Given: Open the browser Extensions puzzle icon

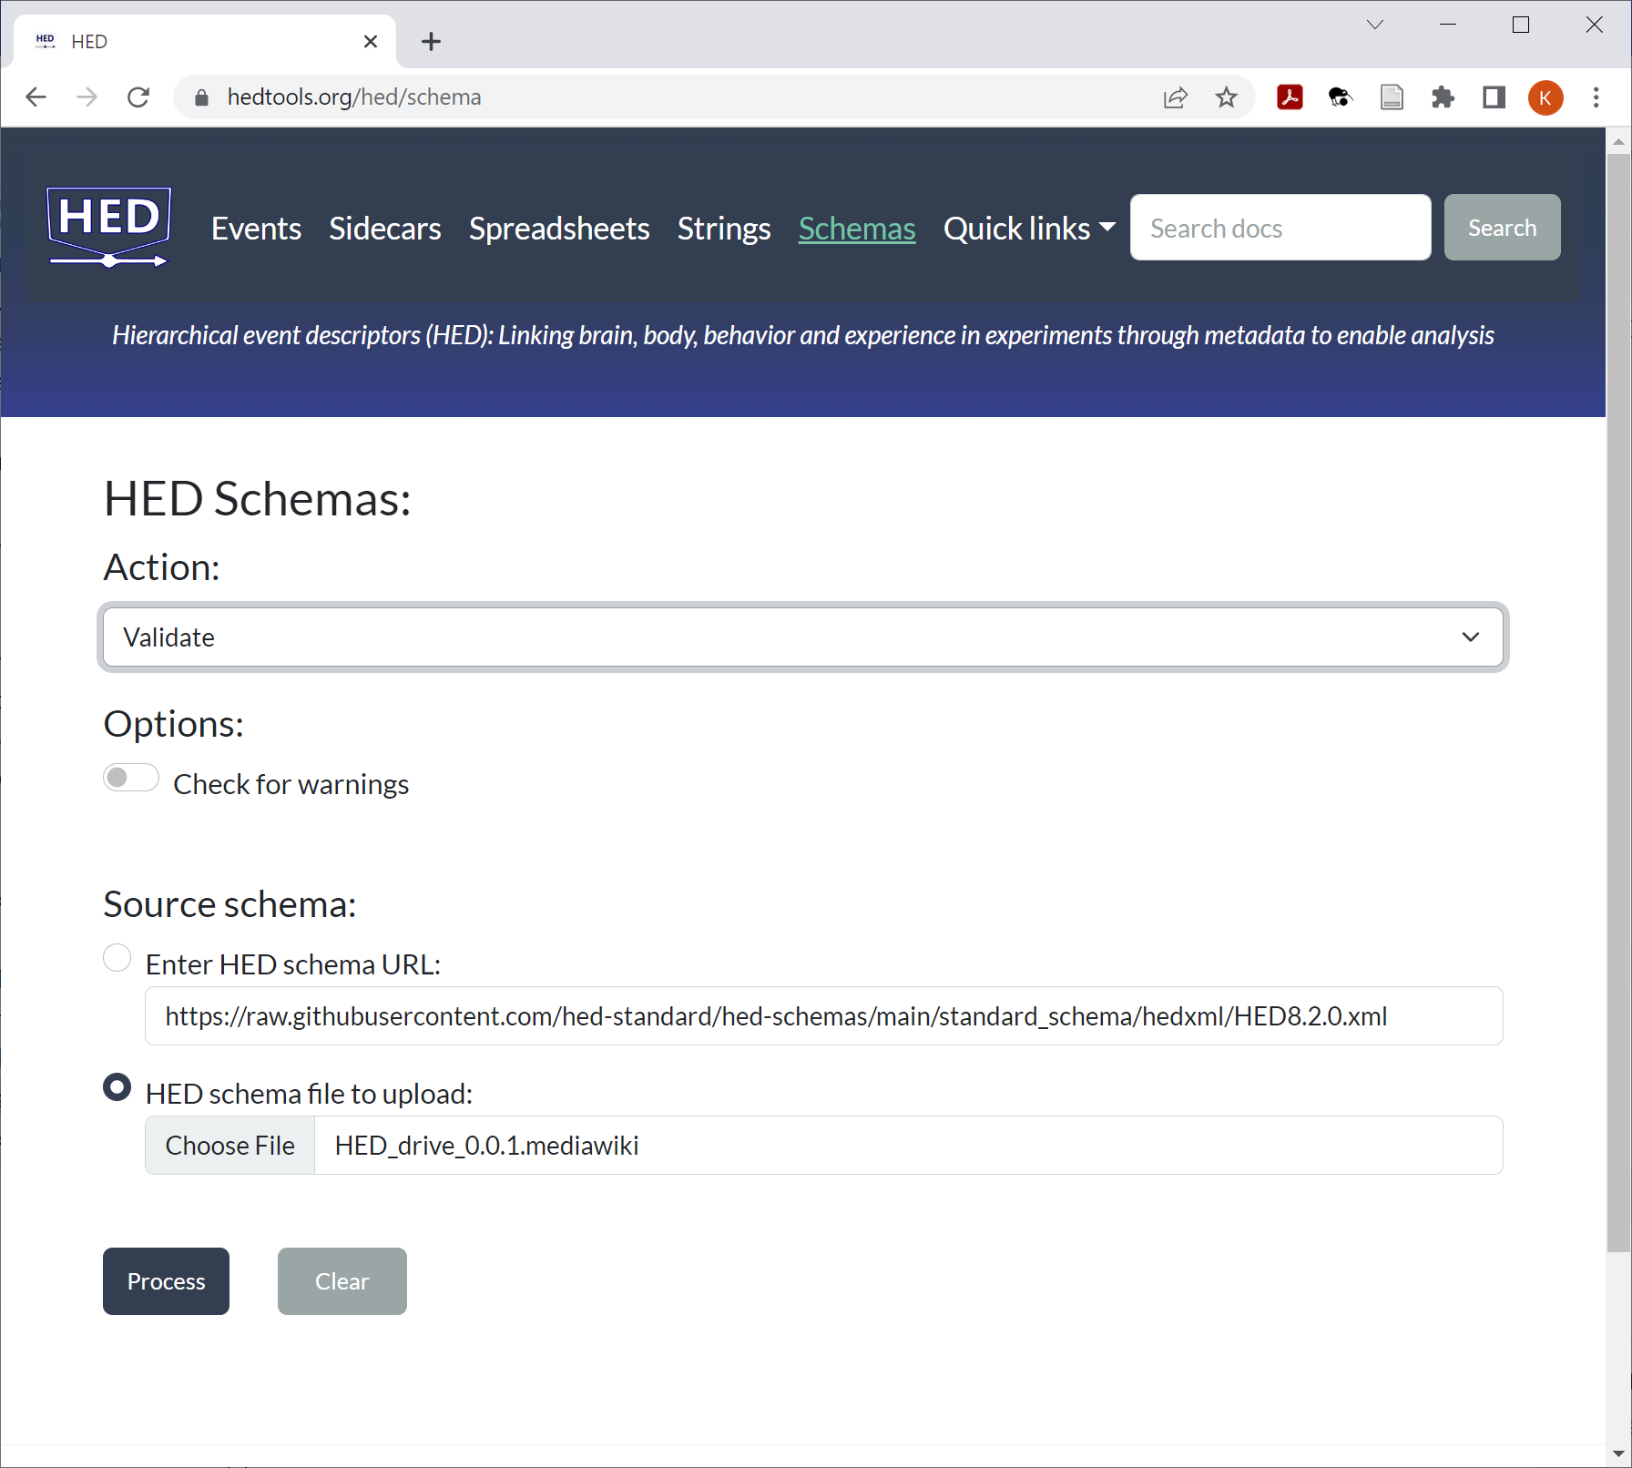Looking at the screenshot, I should tap(1443, 97).
